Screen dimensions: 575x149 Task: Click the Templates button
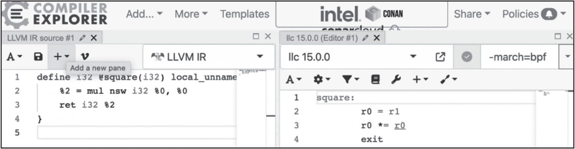coord(245,15)
